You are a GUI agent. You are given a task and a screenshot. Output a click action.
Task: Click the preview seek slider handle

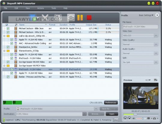click(x=135, y=114)
